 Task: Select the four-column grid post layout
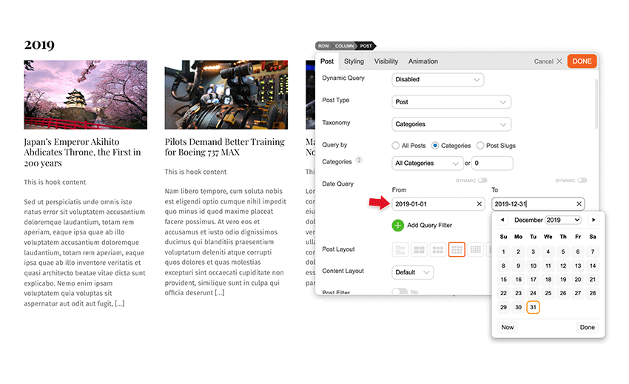pyautogui.click(x=457, y=249)
